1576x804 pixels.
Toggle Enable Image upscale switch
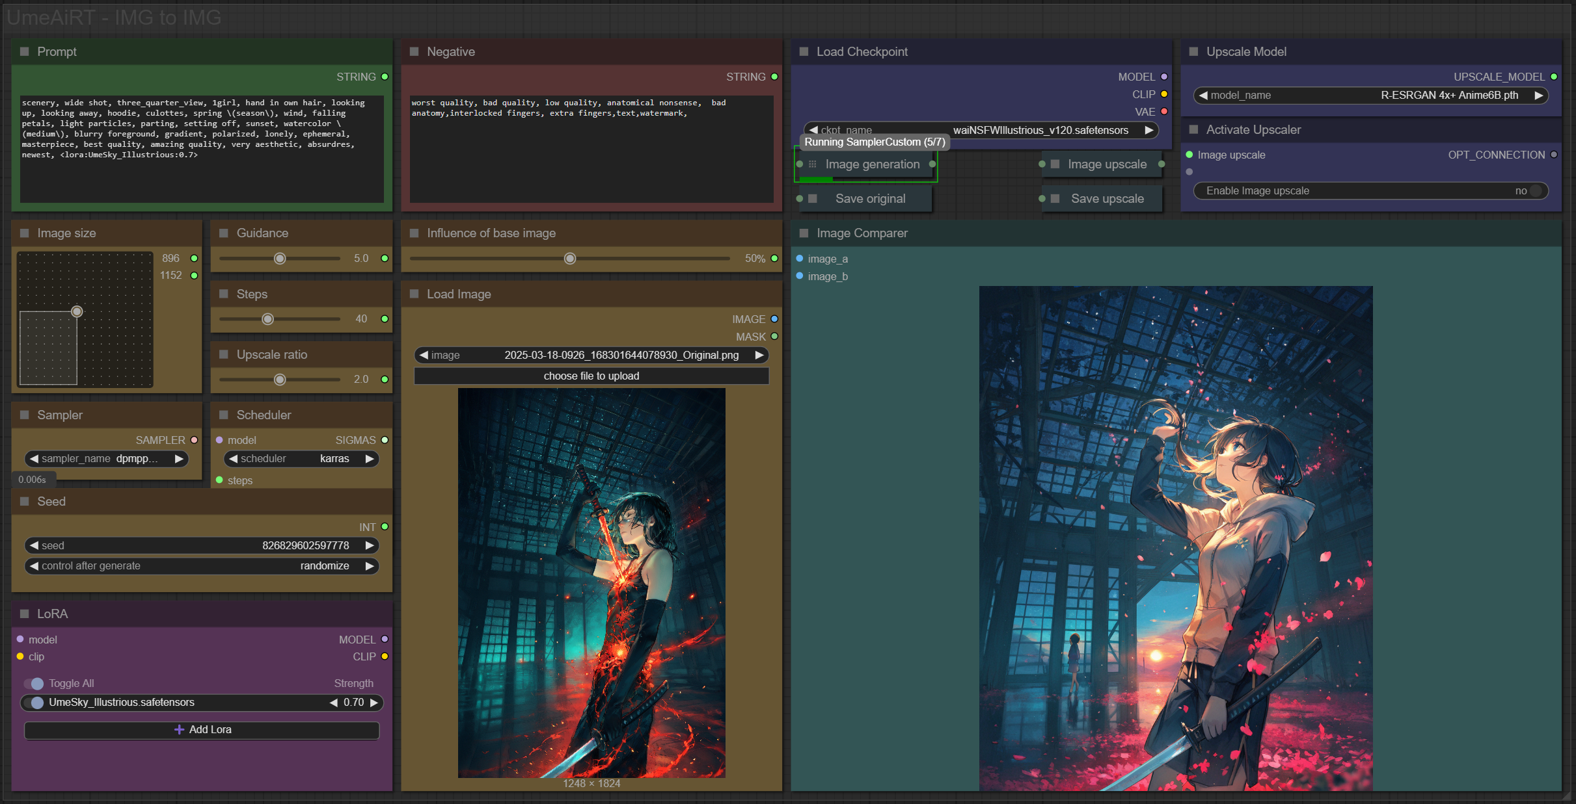1535,190
